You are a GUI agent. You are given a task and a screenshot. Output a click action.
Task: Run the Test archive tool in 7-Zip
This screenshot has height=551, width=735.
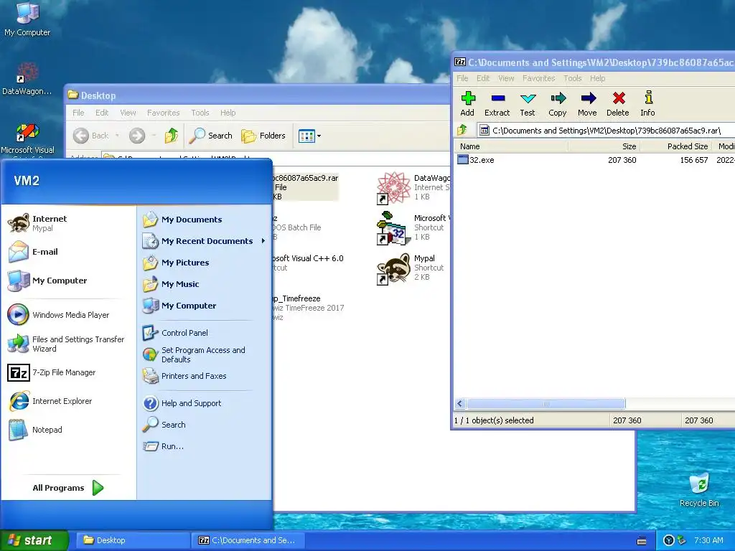point(528,103)
